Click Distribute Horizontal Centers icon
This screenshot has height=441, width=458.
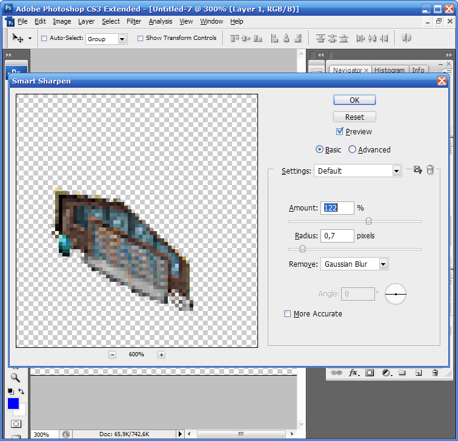(372, 38)
